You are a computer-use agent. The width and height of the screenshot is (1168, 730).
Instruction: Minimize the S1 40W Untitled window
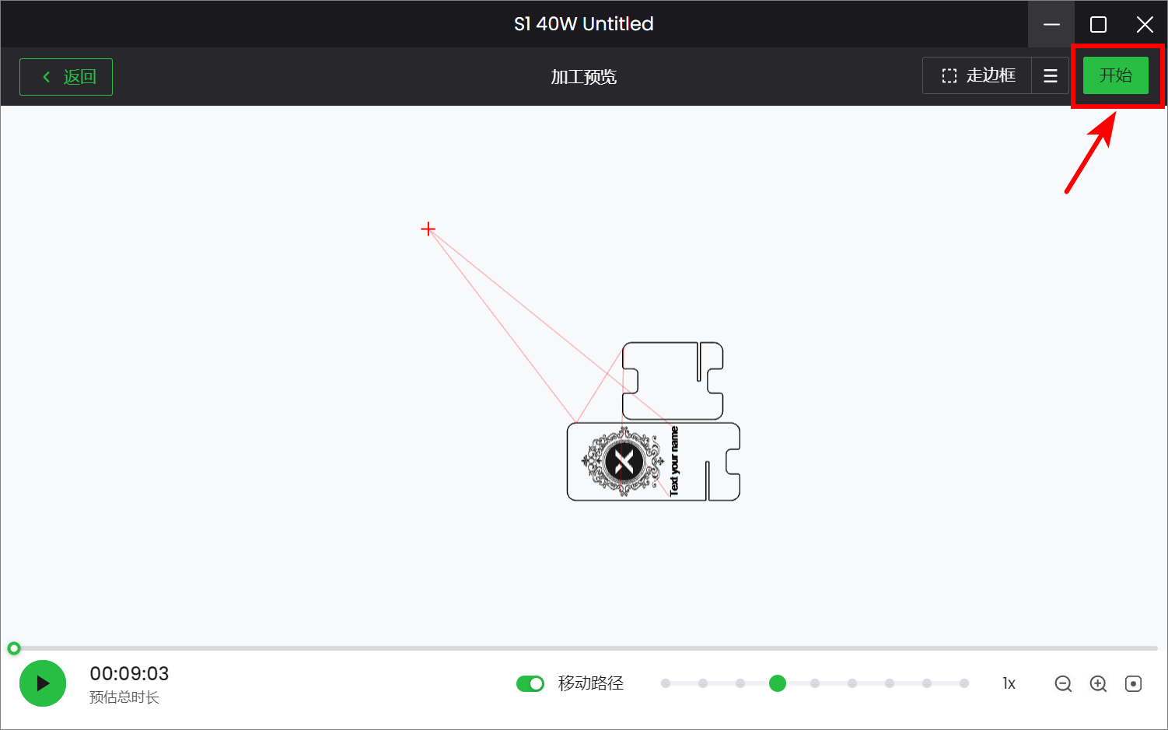[x=1051, y=25]
